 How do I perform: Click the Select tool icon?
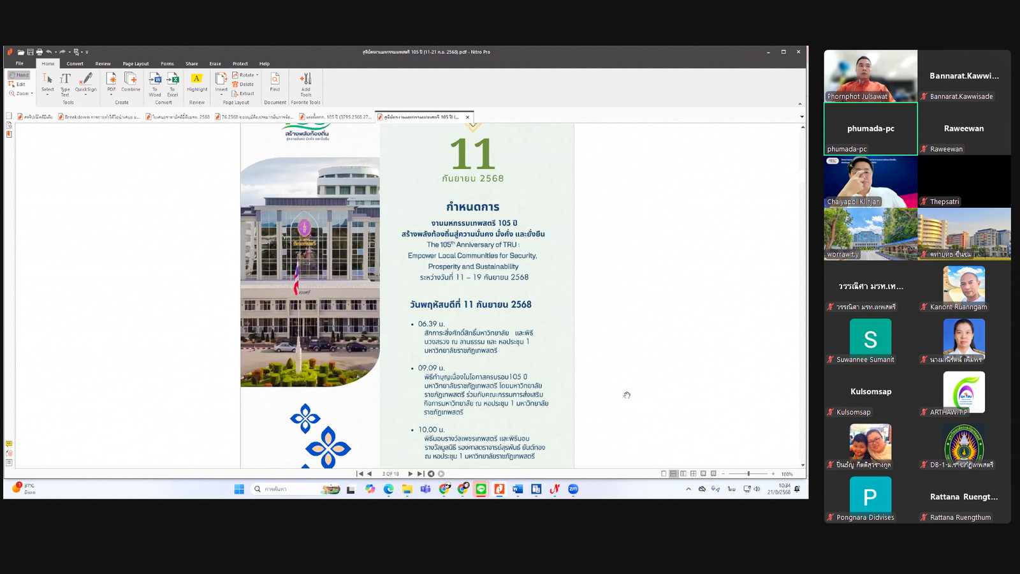[x=48, y=82]
